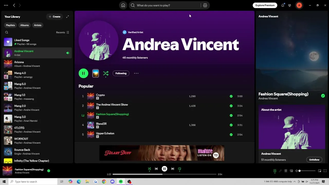329x185 pixels.
Task: Open the Mang 4.0 playlist
Action: (x=37, y=75)
